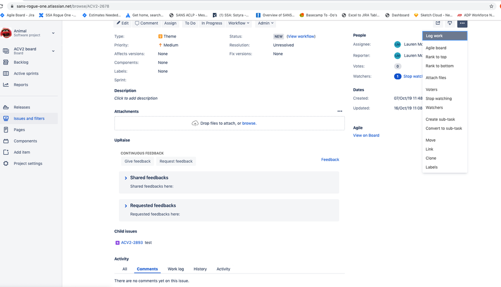The image size is (501, 287).
Task: Click the upload cloud icon
Action: 195,123
